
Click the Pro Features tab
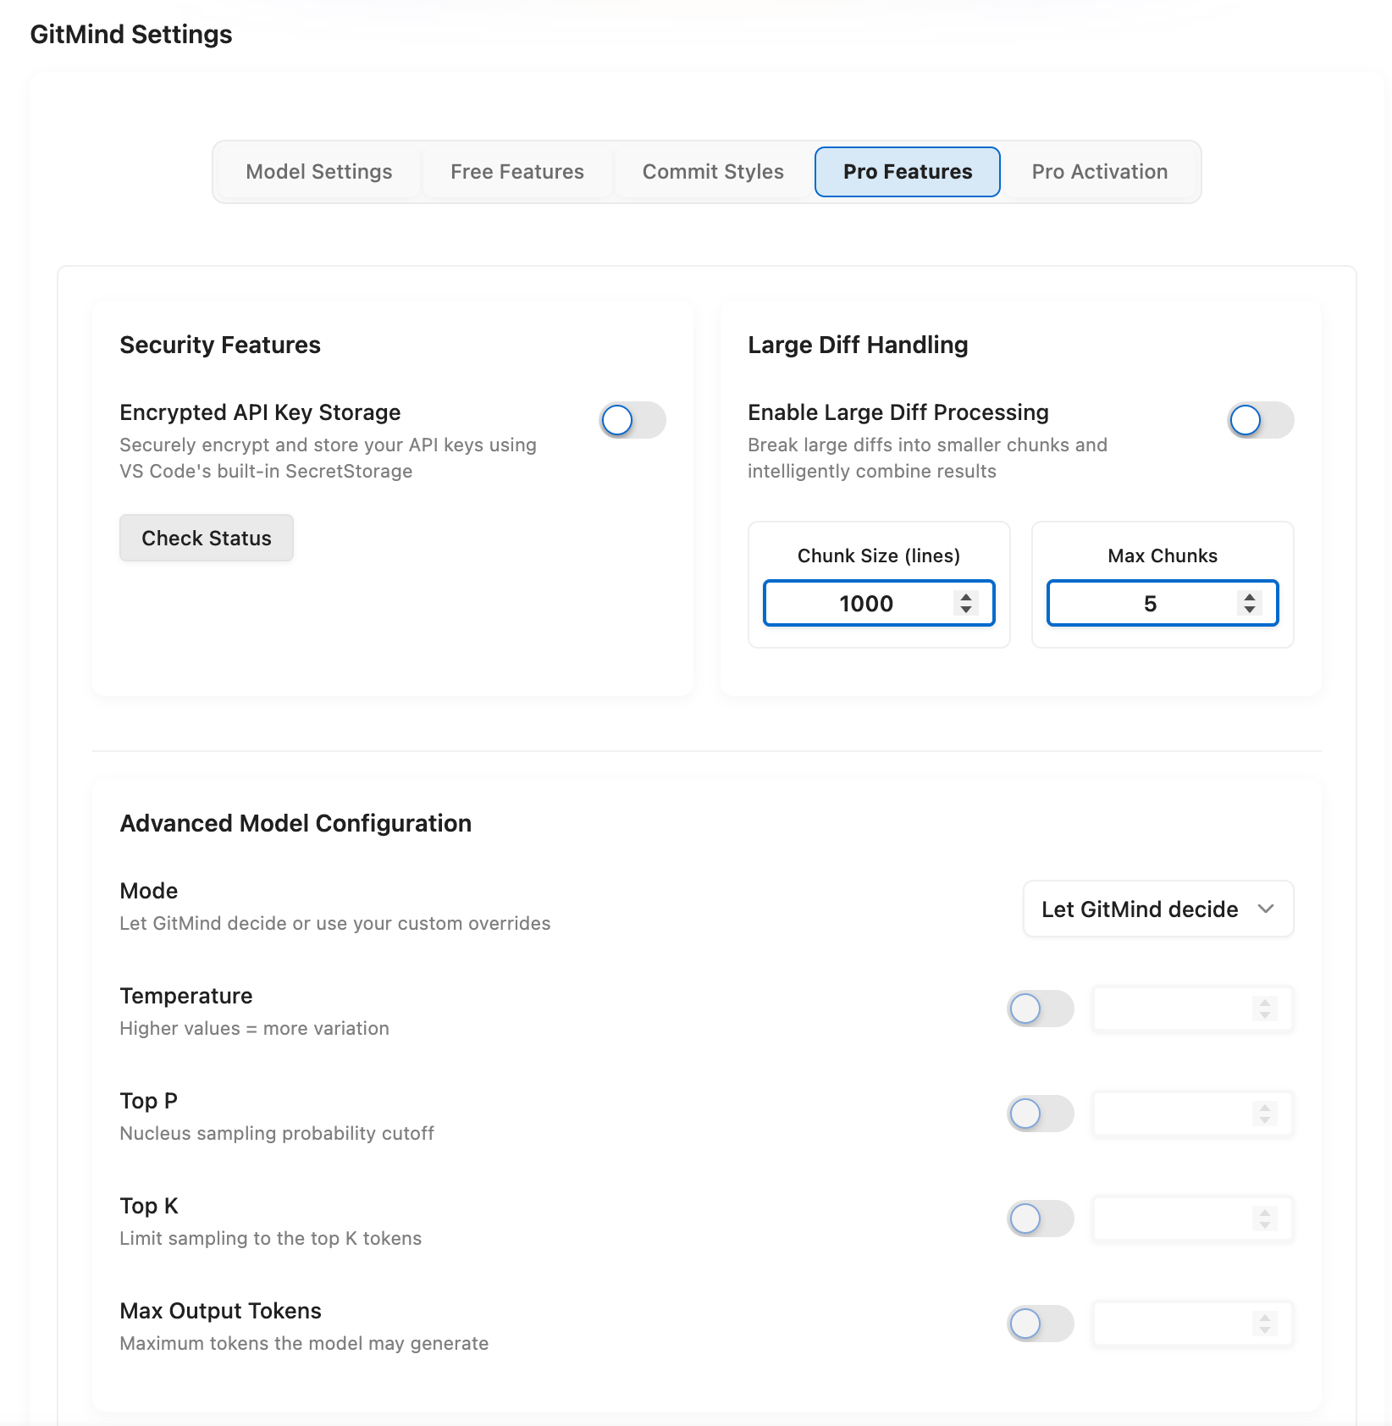[x=908, y=172]
